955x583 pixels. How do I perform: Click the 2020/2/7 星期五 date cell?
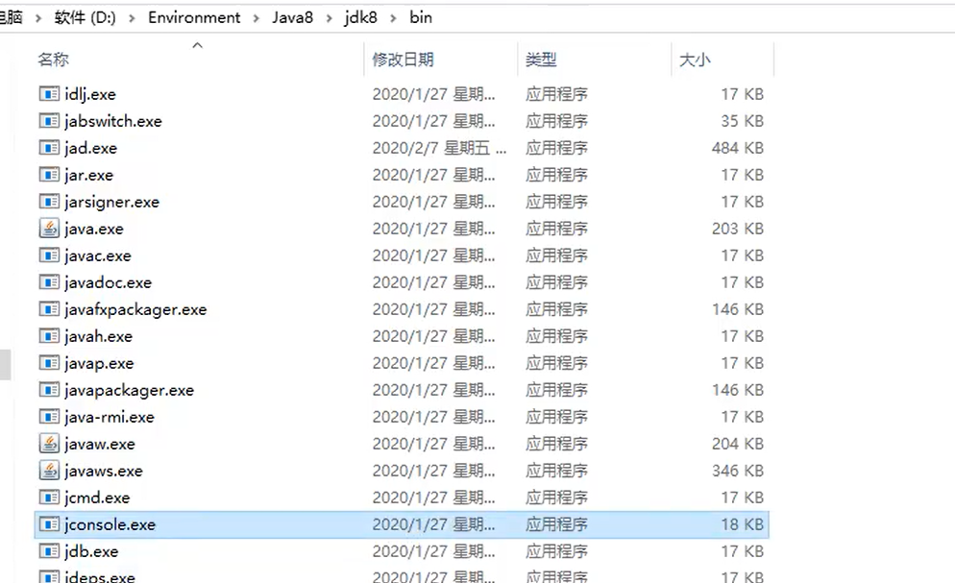[439, 148]
